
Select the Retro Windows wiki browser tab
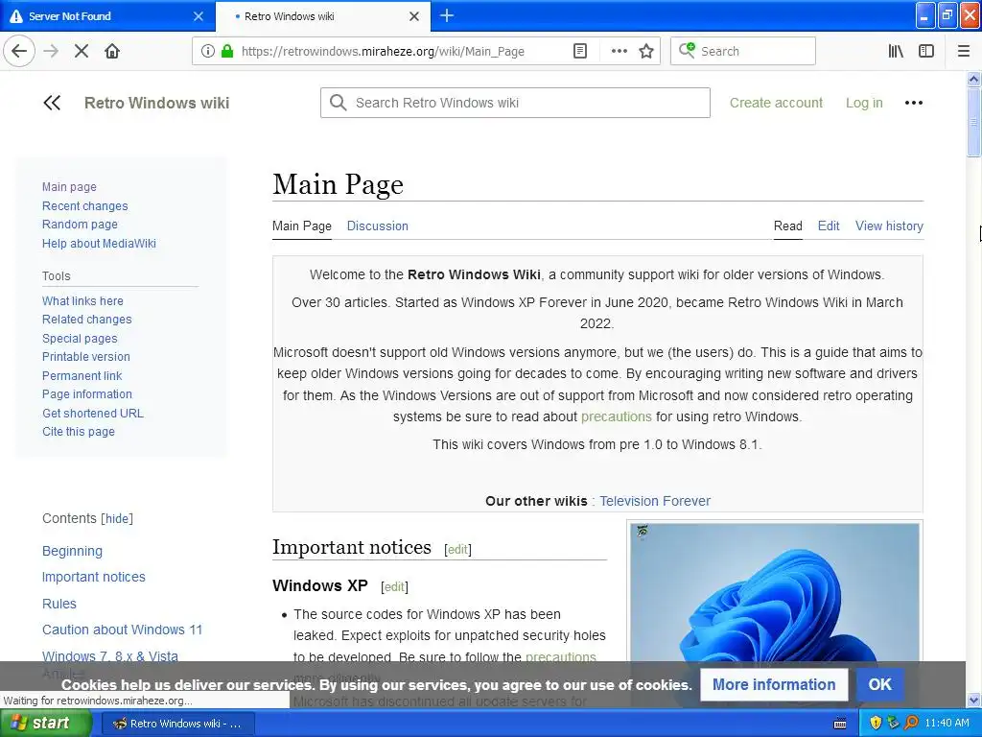tap(322, 15)
